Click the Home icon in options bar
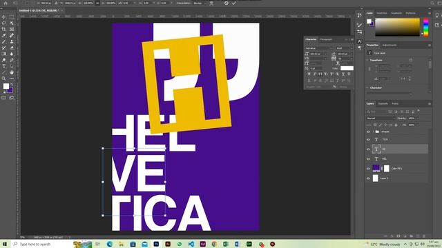The image size is (442, 248). point(6,3)
